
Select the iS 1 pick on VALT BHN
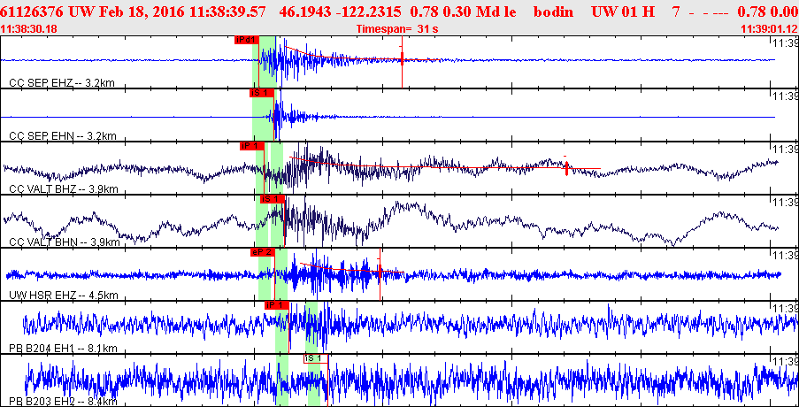[x=273, y=198]
